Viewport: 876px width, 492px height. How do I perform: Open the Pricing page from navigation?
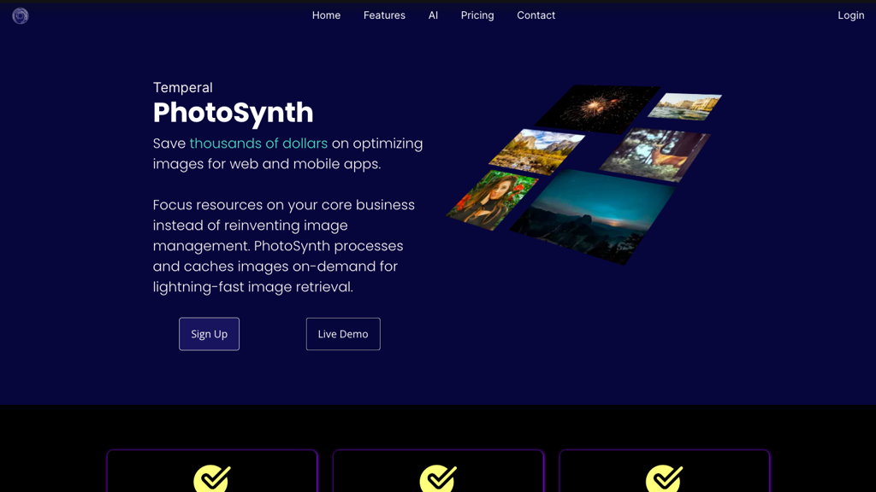pyautogui.click(x=477, y=15)
